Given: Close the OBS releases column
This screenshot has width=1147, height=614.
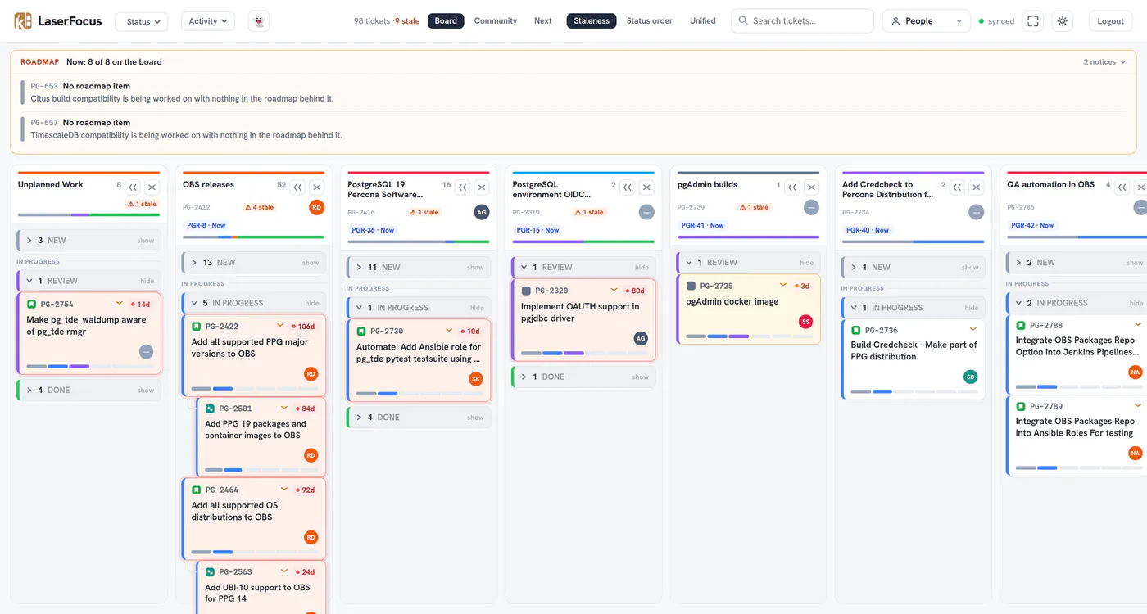Looking at the screenshot, I should (317, 187).
